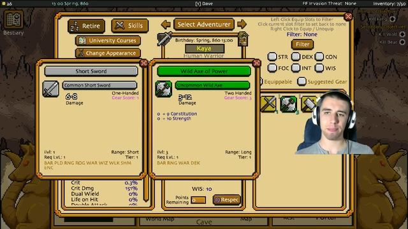Screen dimensions: 408x229
Task: Open the Bestiary book icon
Action: click(x=13, y=20)
